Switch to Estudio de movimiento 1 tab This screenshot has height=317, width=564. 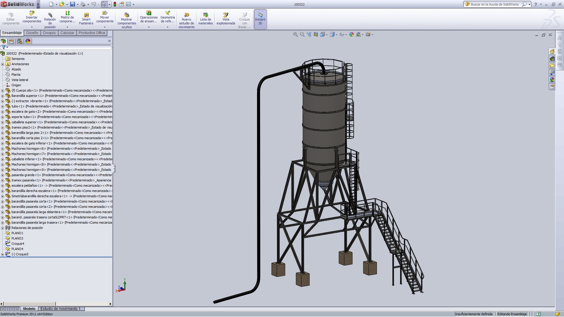[x=60, y=309]
